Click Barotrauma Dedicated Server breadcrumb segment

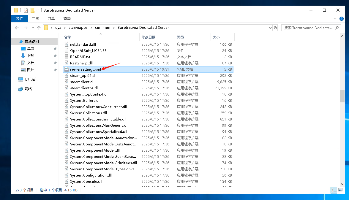tap(143, 28)
